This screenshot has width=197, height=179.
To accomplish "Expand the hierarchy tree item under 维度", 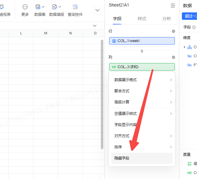I will (x=185, y=47).
